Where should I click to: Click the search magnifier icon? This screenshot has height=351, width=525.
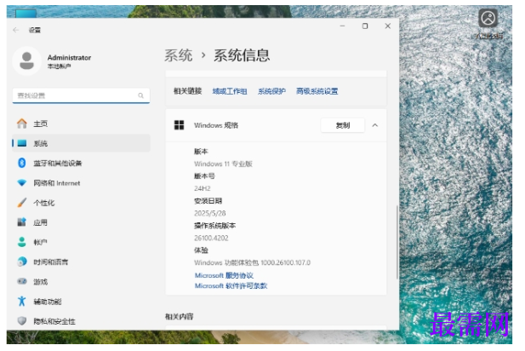tap(141, 95)
